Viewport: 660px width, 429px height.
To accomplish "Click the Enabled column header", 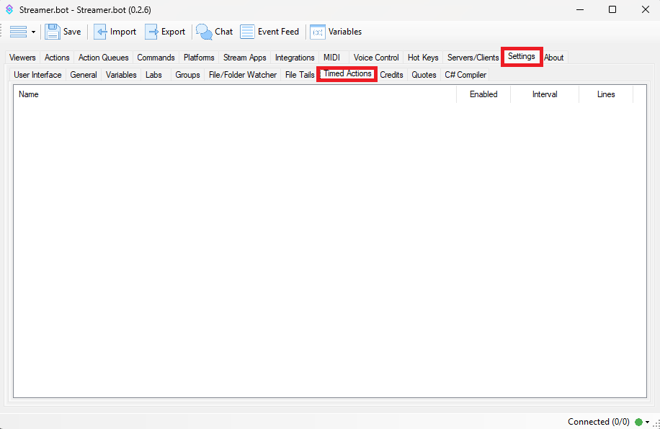I will [483, 94].
